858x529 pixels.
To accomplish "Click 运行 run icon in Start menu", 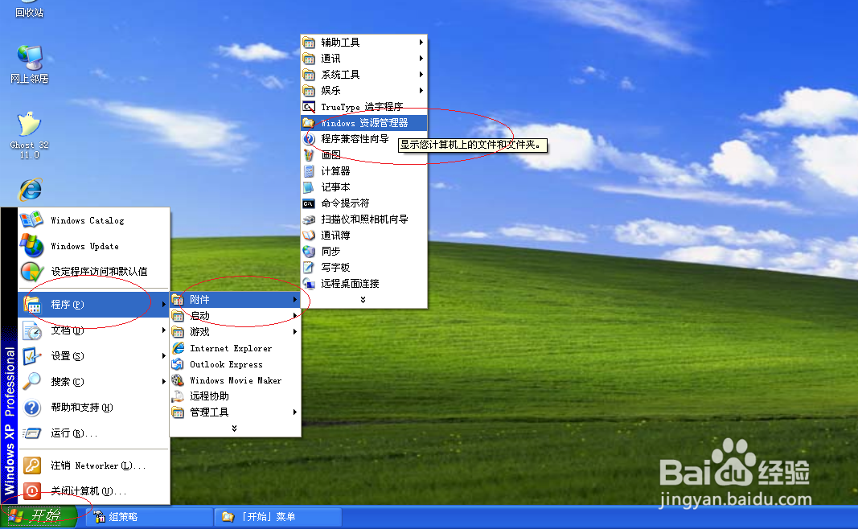I will point(31,433).
